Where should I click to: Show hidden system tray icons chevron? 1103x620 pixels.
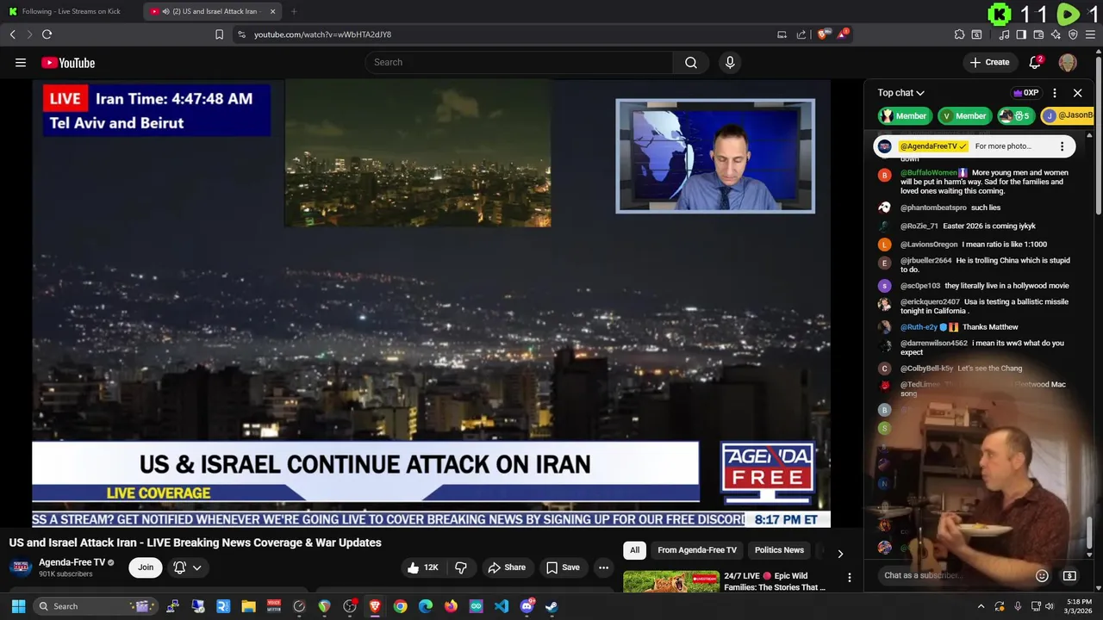pyautogui.click(x=981, y=606)
